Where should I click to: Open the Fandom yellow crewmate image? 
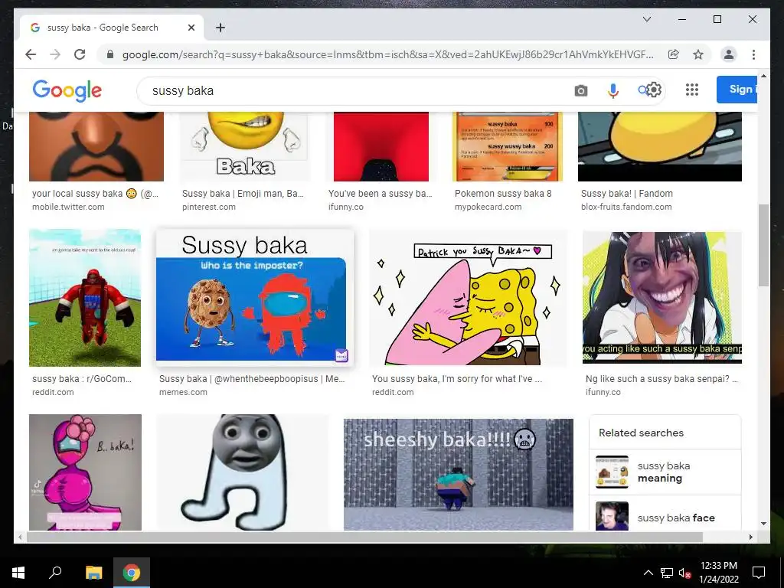(660, 146)
